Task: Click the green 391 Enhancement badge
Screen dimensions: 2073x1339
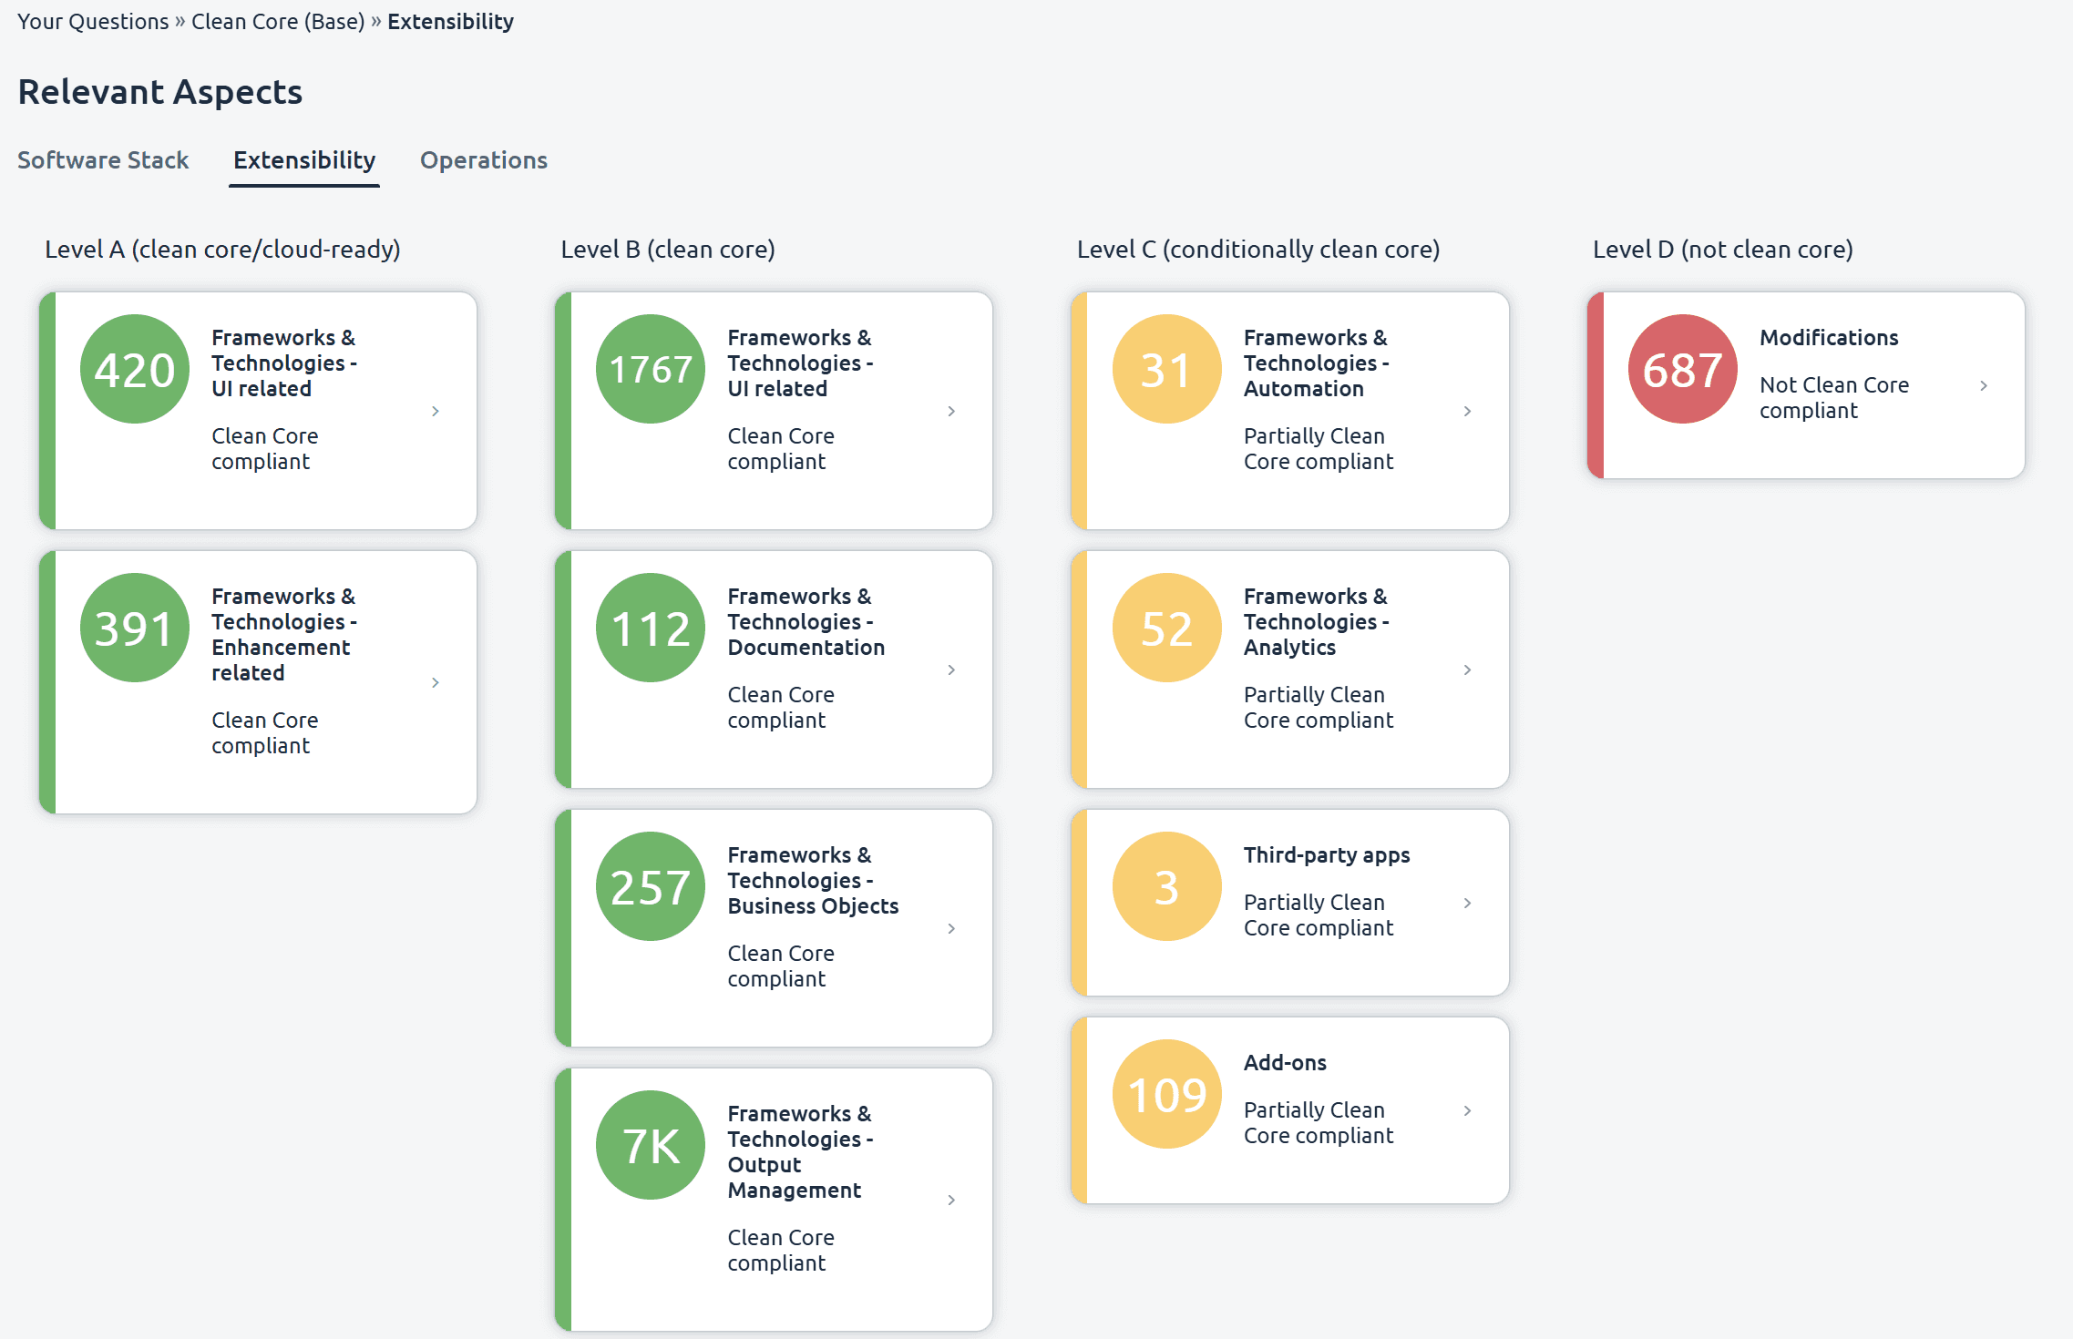Action: tap(135, 628)
